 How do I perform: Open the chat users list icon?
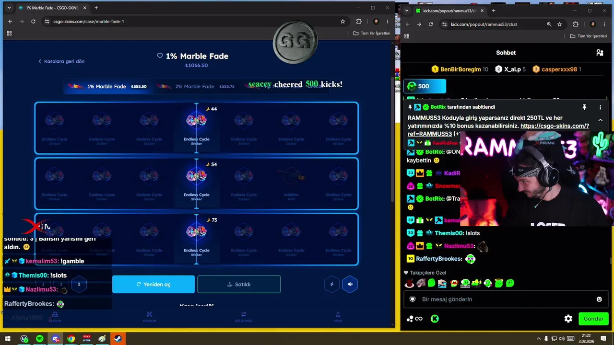click(x=600, y=53)
